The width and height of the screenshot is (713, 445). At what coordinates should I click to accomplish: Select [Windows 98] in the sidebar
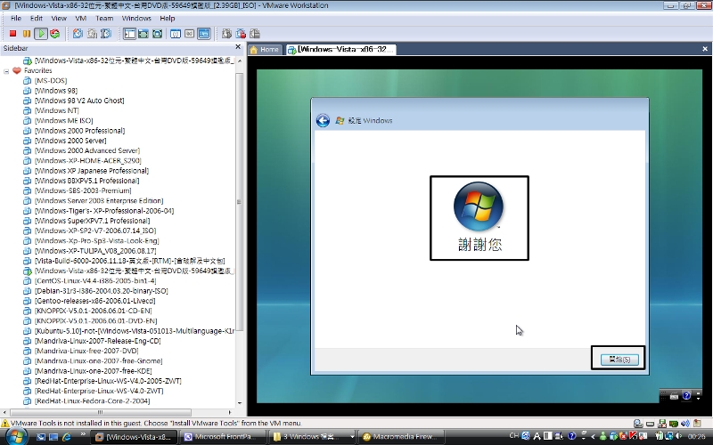(x=56, y=91)
